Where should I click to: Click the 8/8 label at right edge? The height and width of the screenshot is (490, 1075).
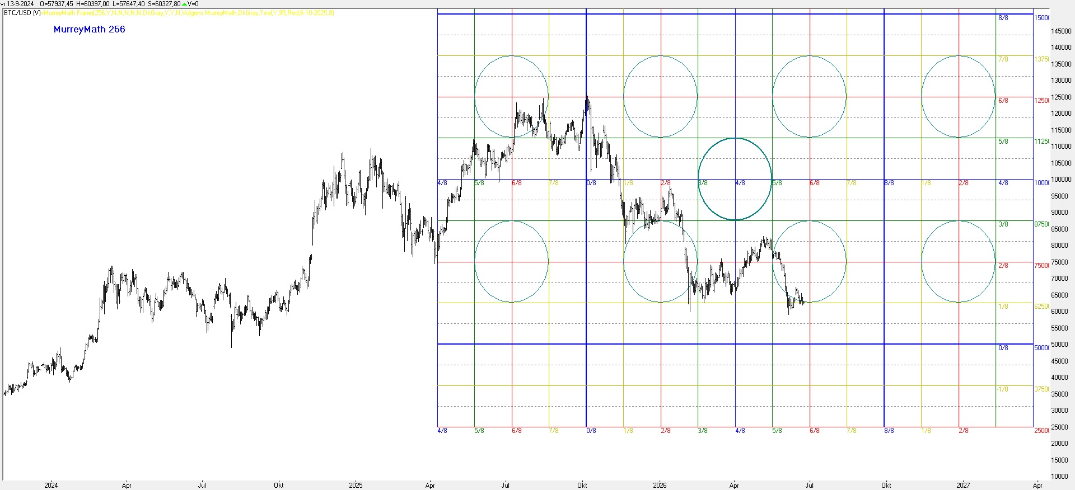(x=1003, y=18)
